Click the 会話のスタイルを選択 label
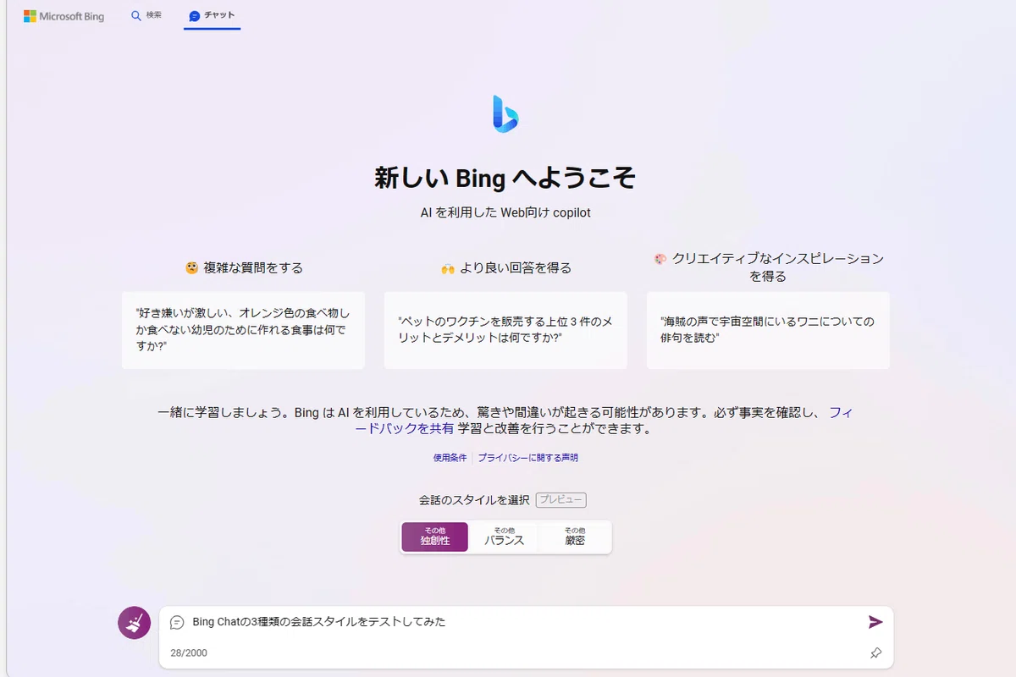Screen dimensions: 1016x677 point(474,500)
